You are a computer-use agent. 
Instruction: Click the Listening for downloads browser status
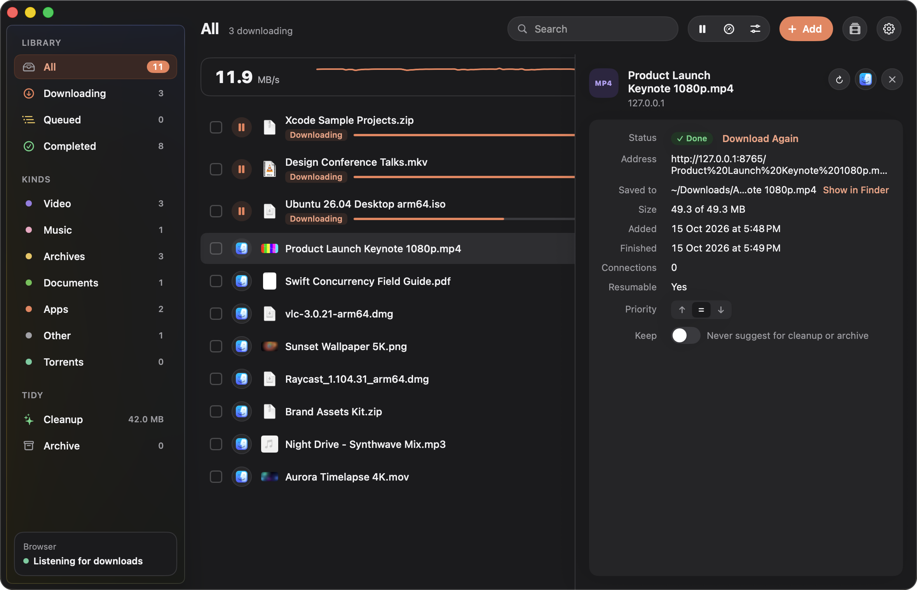(96, 554)
